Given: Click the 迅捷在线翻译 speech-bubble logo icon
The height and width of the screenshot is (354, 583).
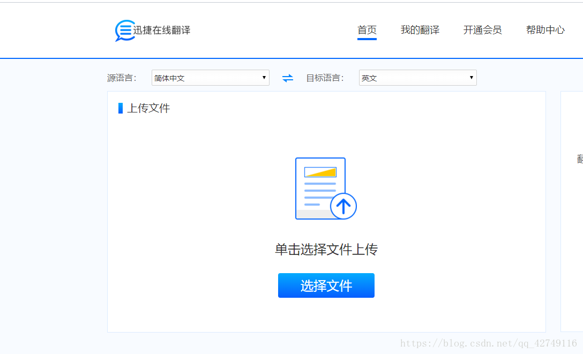Looking at the screenshot, I should click(x=125, y=31).
